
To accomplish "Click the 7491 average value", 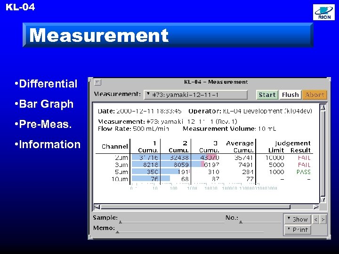I will click(246, 165).
